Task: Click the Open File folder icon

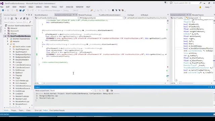Action: (x=17, y=10)
